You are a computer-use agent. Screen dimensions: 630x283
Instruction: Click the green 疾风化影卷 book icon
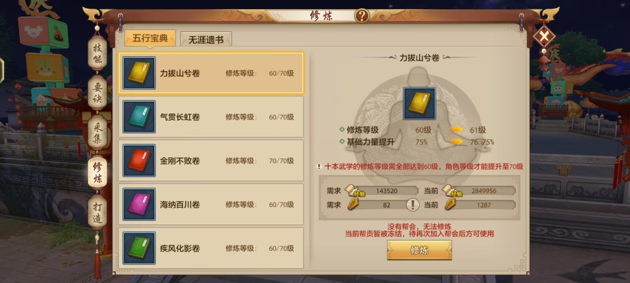(139, 248)
